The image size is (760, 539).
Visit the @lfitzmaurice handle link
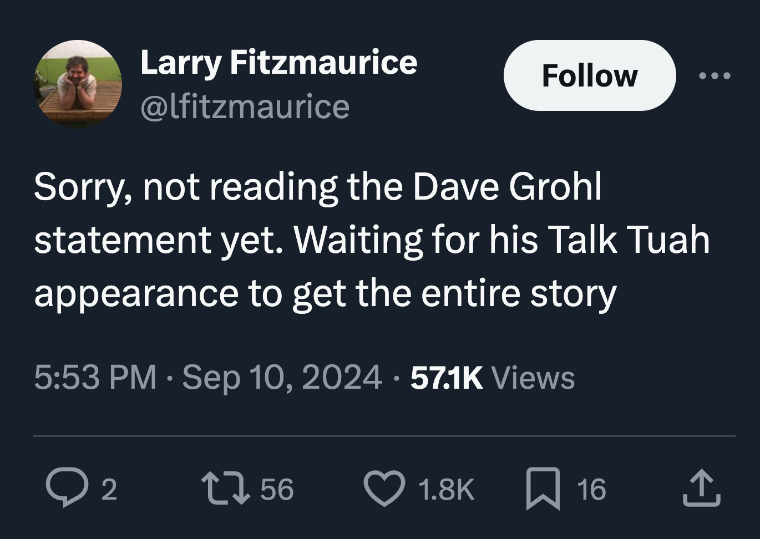245,106
